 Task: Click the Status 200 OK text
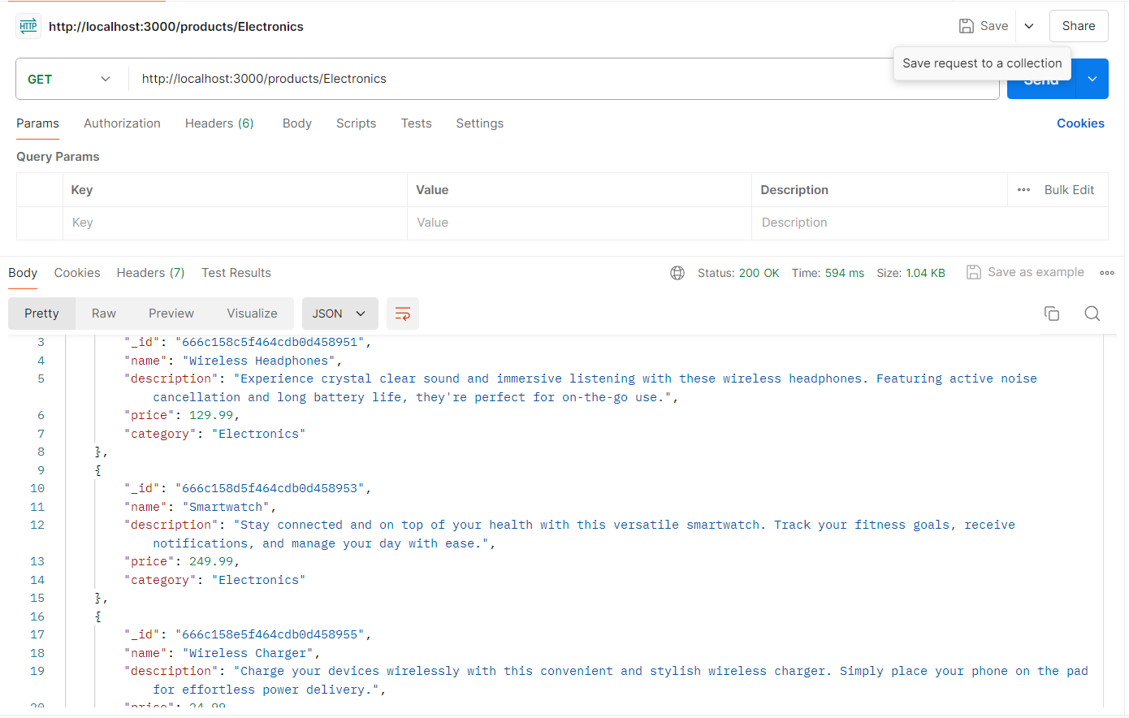coord(738,273)
